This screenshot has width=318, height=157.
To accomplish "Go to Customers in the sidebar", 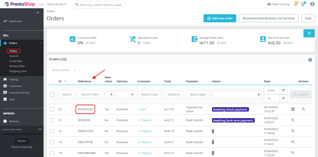I will click(x=15, y=86).
